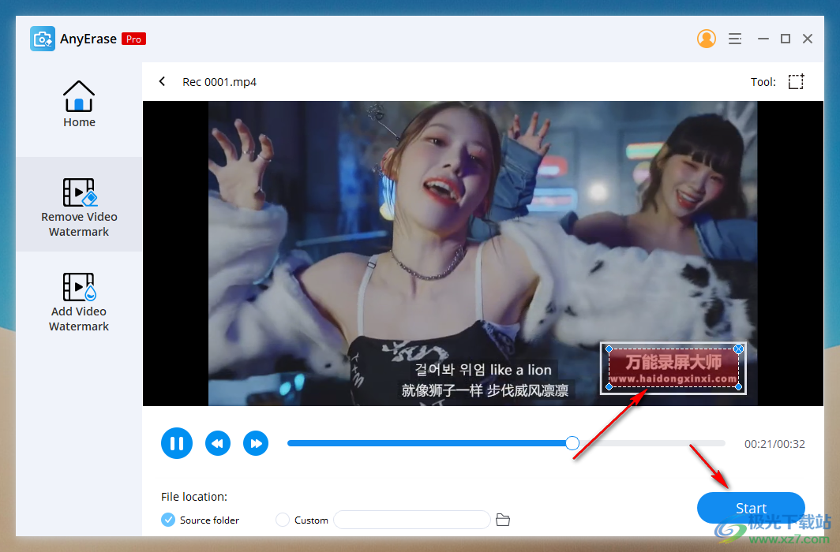Open the Home section in the sidebar
Image resolution: width=840 pixels, height=552 pixels.
pyautogui.click(x=79, y=103)
